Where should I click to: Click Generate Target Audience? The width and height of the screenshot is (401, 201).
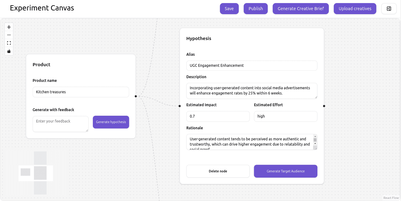[x=285, y=171]
